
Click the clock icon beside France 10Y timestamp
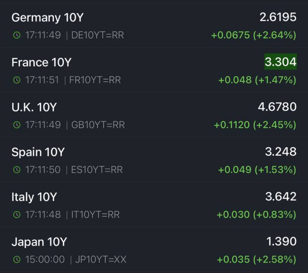tap(16, 80)
